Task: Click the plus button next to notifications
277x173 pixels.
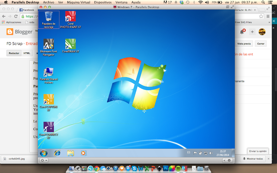Action: pos(252,32)
